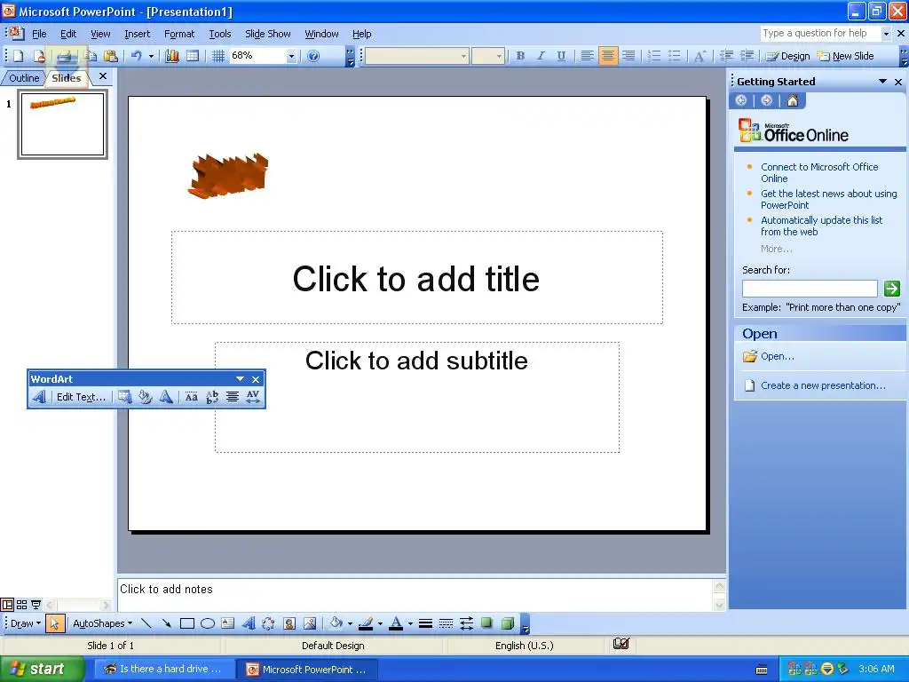The image size is (909, 682).
Task: Click the Line Color swatch button
Action: pos(366,623)
